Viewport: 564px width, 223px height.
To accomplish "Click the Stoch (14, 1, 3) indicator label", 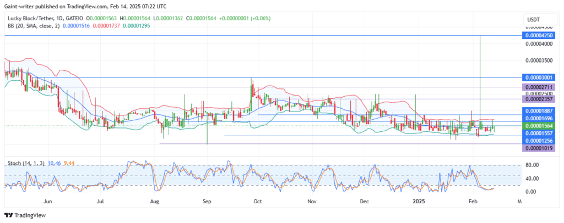I will point(26,163).
